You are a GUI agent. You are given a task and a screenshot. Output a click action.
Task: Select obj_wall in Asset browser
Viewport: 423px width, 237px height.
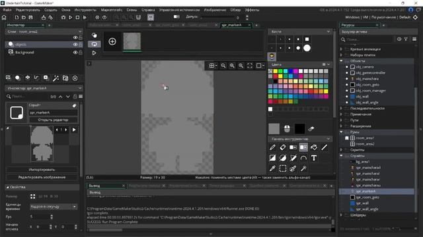click(362, 97)
